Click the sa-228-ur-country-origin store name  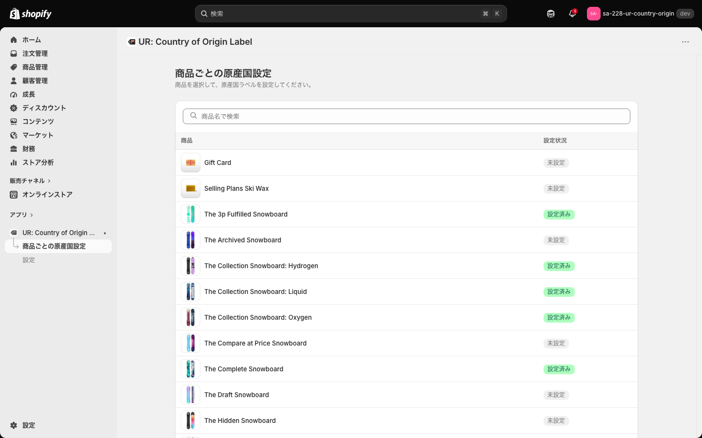pos(638,14)
